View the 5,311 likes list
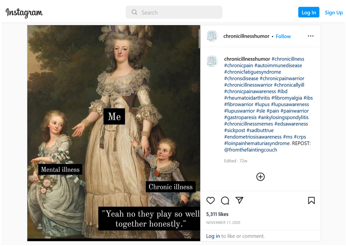346x246 pixels. point(217,214)
